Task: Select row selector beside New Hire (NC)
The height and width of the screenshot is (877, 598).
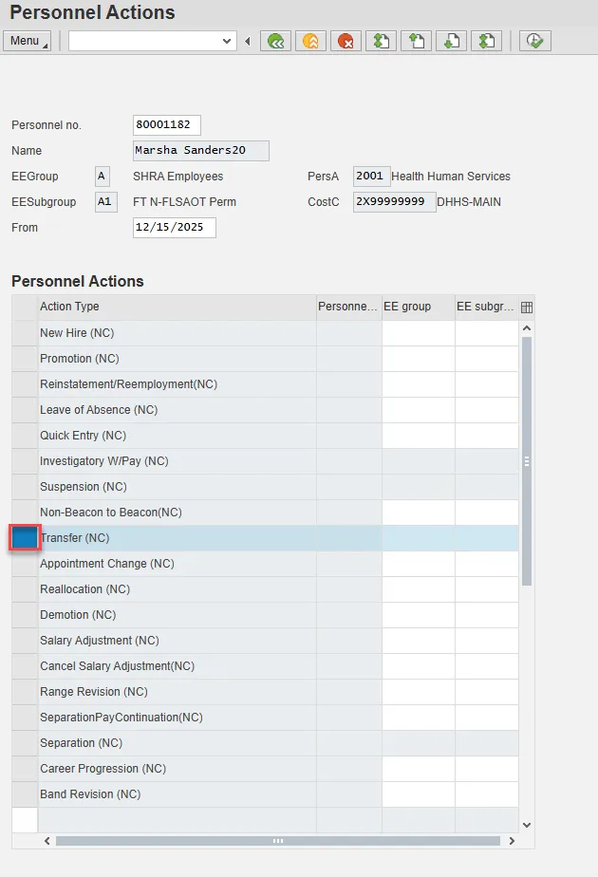Action: click(25, 333)
